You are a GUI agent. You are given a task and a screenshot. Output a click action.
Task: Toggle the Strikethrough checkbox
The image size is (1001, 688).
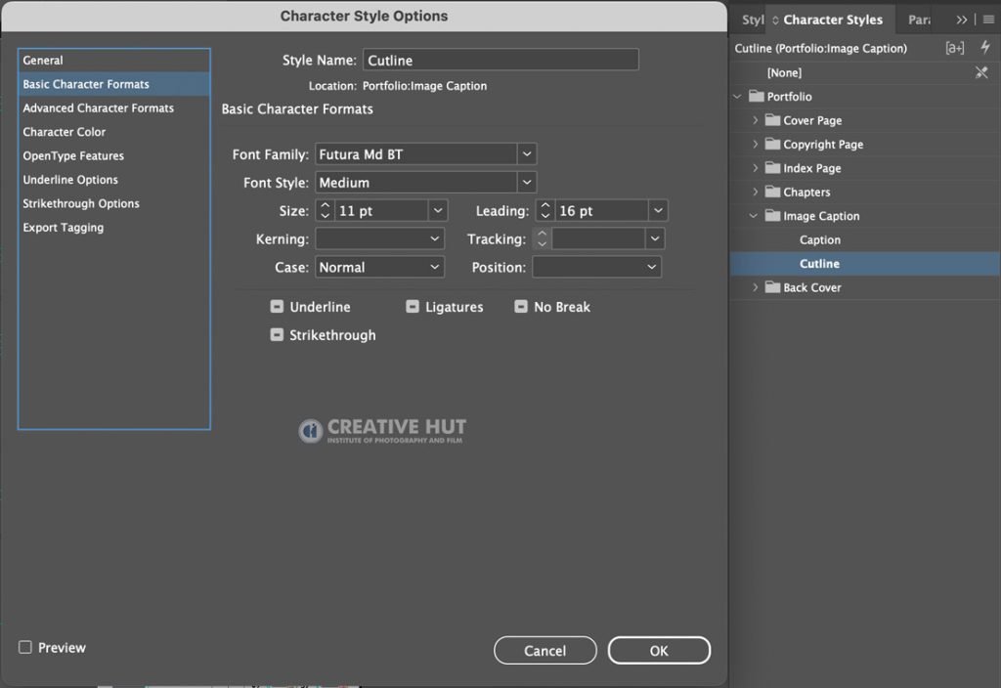pos(277,334)
